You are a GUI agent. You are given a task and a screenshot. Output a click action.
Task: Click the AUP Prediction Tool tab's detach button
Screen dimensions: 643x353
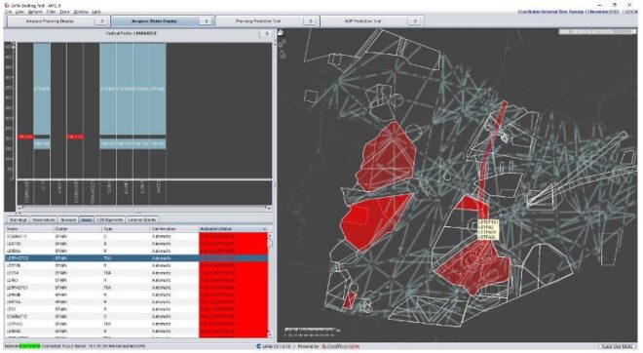click(x=414, y=20)
